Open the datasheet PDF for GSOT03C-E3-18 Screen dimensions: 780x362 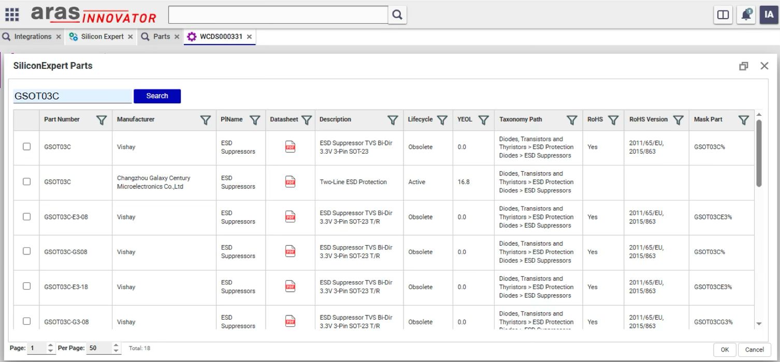(x=291, y=287)
